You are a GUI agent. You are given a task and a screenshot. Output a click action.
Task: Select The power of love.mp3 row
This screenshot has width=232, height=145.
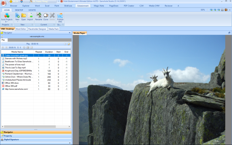(x=36, y=65)
